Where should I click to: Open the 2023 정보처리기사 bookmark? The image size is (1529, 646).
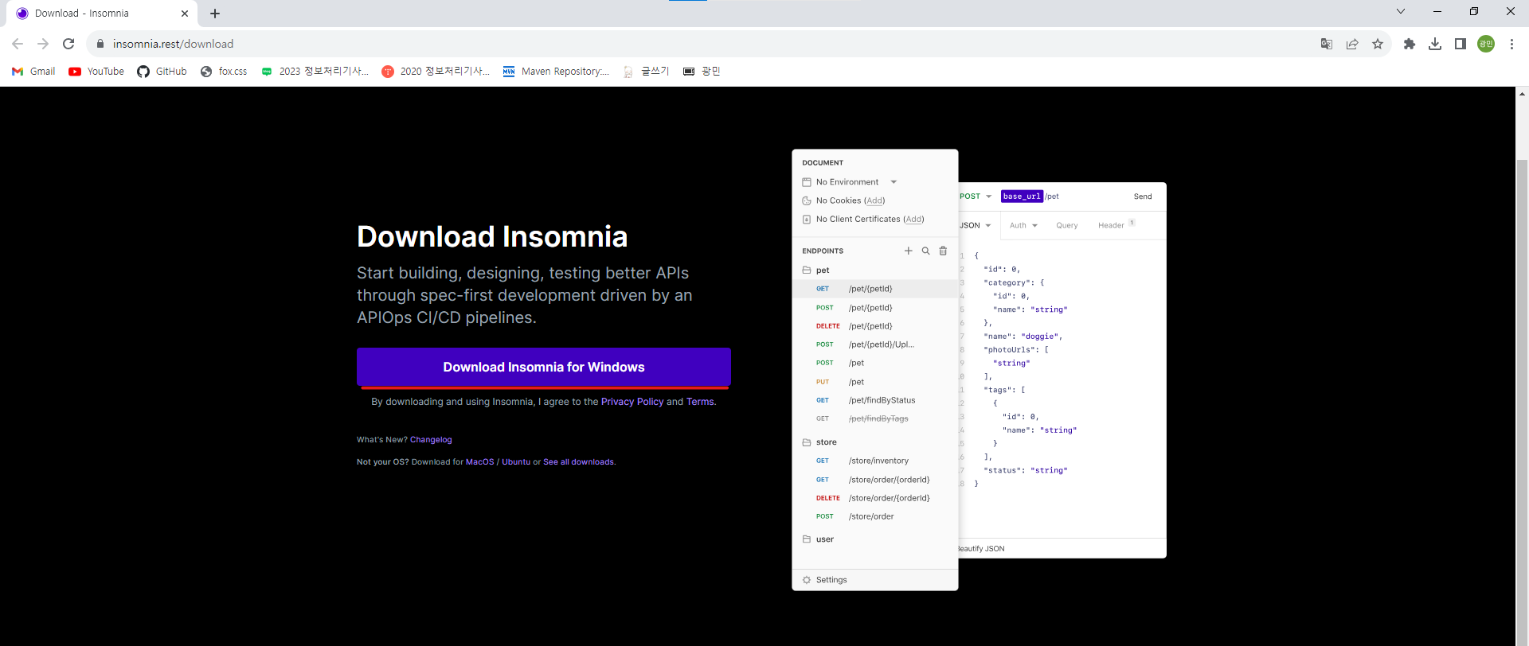pos(315,72)
